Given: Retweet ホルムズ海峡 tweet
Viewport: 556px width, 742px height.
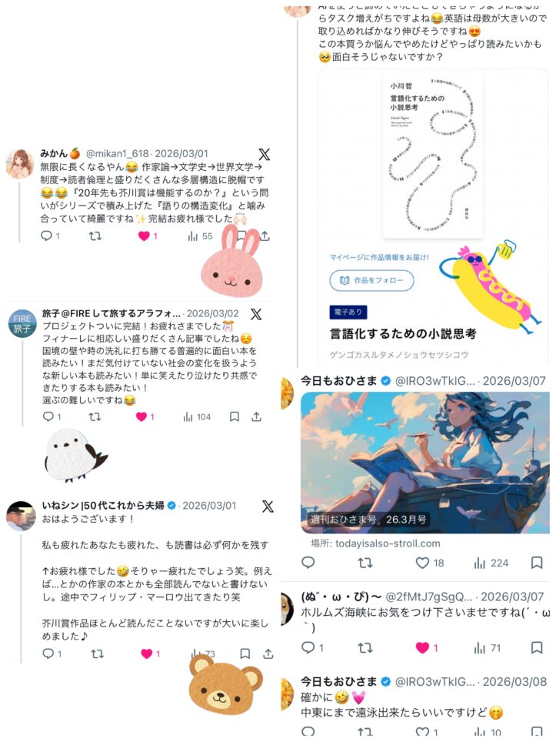Looking at the screenshot, I should pos(365,647).
